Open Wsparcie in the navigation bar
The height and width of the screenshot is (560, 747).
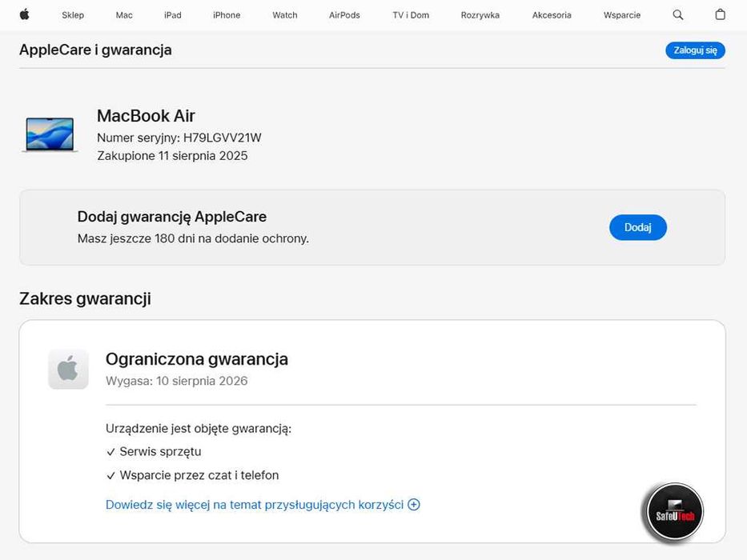pyautogui.click(x=622, y=15)
